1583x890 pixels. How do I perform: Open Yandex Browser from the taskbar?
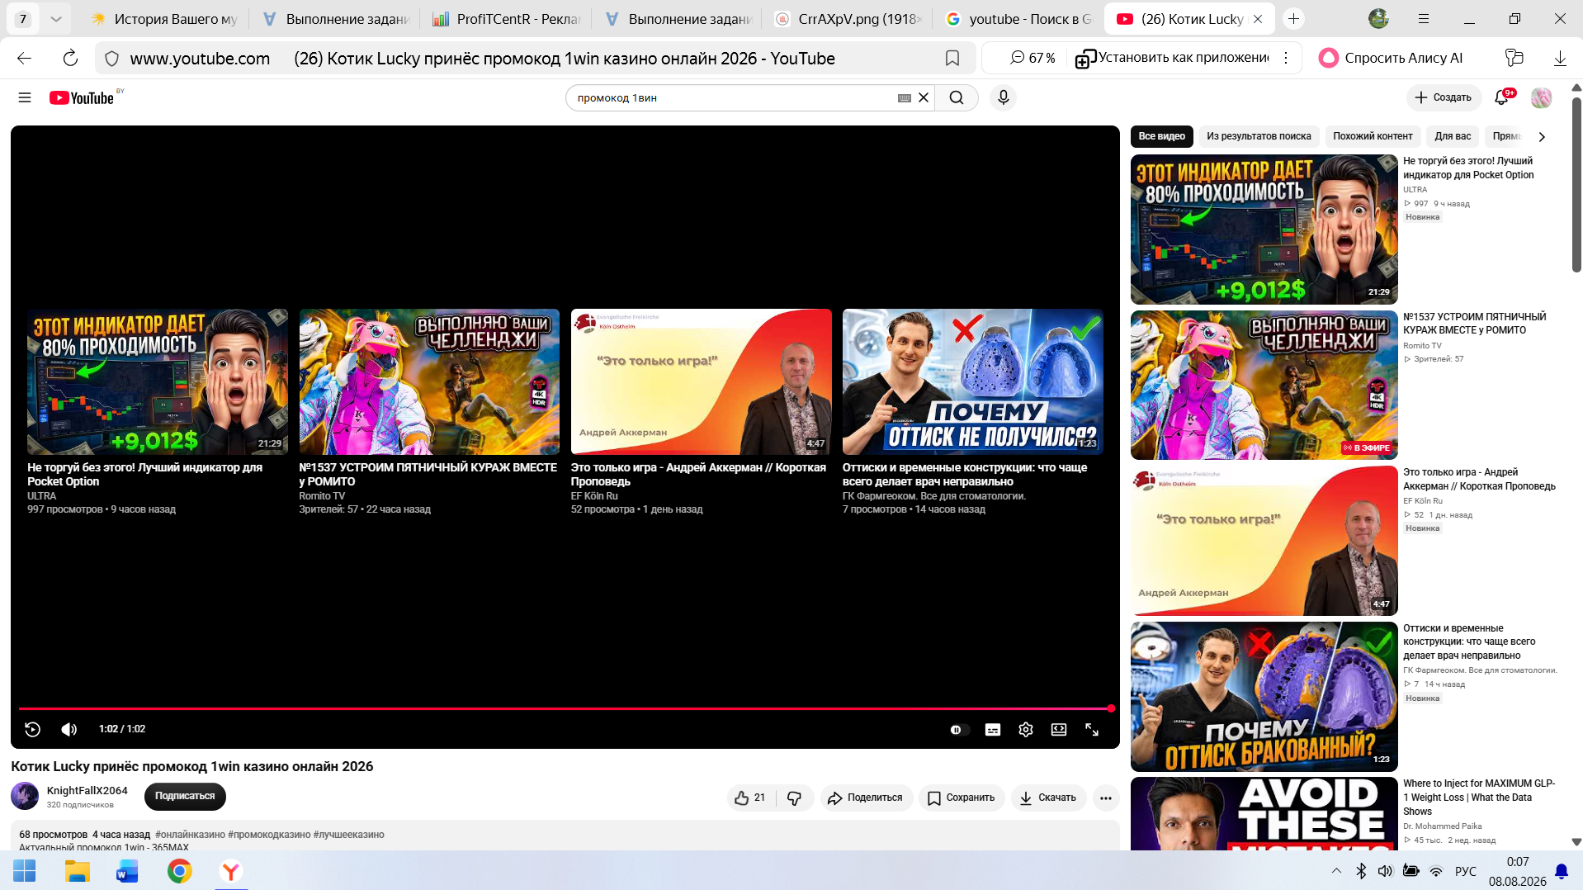(231, 871)
